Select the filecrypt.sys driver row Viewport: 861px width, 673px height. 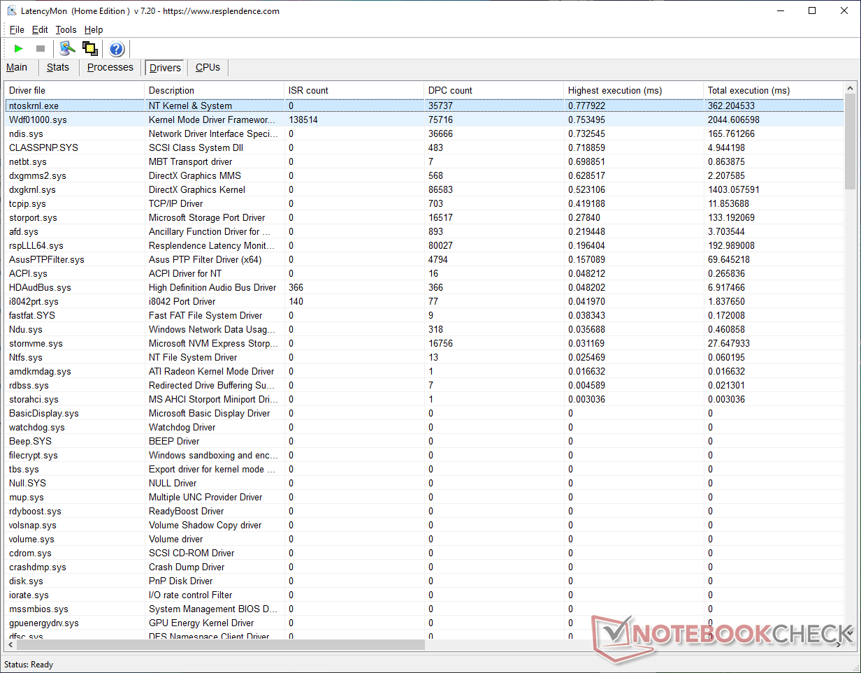[424, 455]
